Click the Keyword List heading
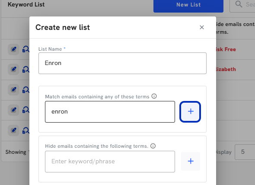The image size is (255, 185). point(26,5)
